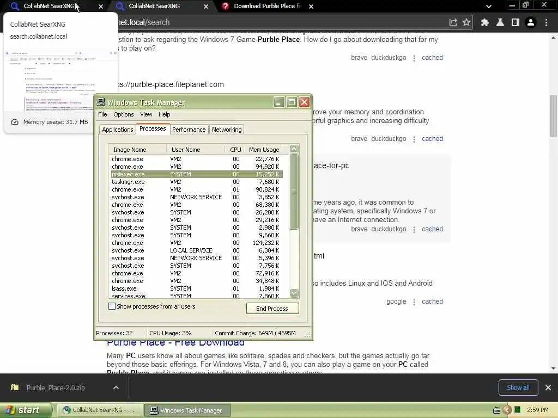
Task: Open the Chrome profile avatar icon
Action: (x=531, y=22)
